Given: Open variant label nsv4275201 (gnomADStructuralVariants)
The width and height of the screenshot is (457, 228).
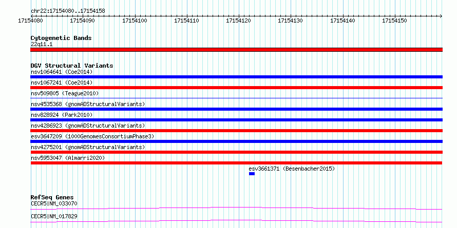Looking at the screenshot, I should tap(88, 148).
